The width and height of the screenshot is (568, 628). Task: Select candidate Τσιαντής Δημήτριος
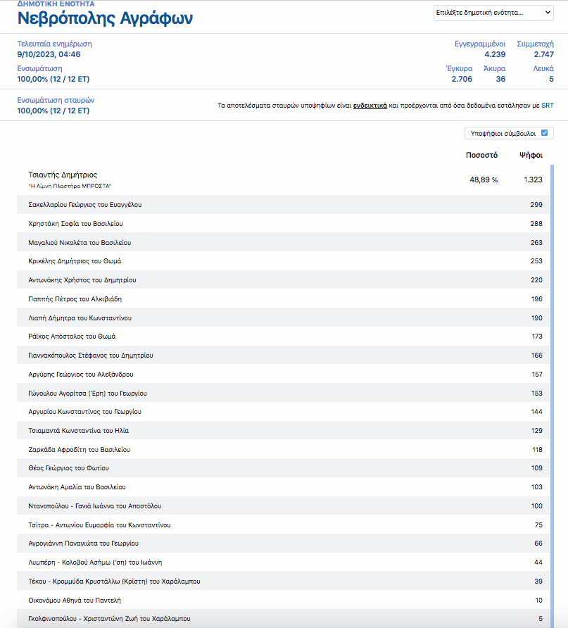click(x=63, y=175)
